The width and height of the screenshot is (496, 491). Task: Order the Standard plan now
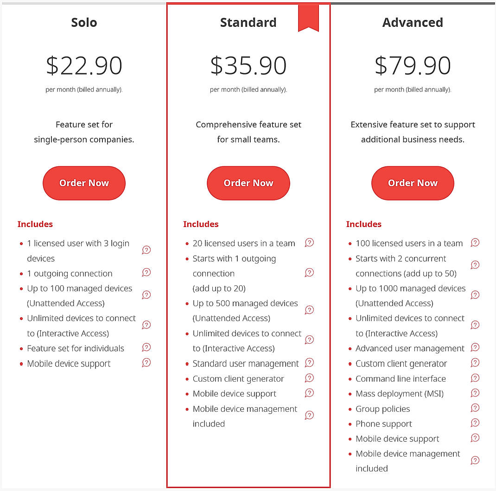pos(248,183)
